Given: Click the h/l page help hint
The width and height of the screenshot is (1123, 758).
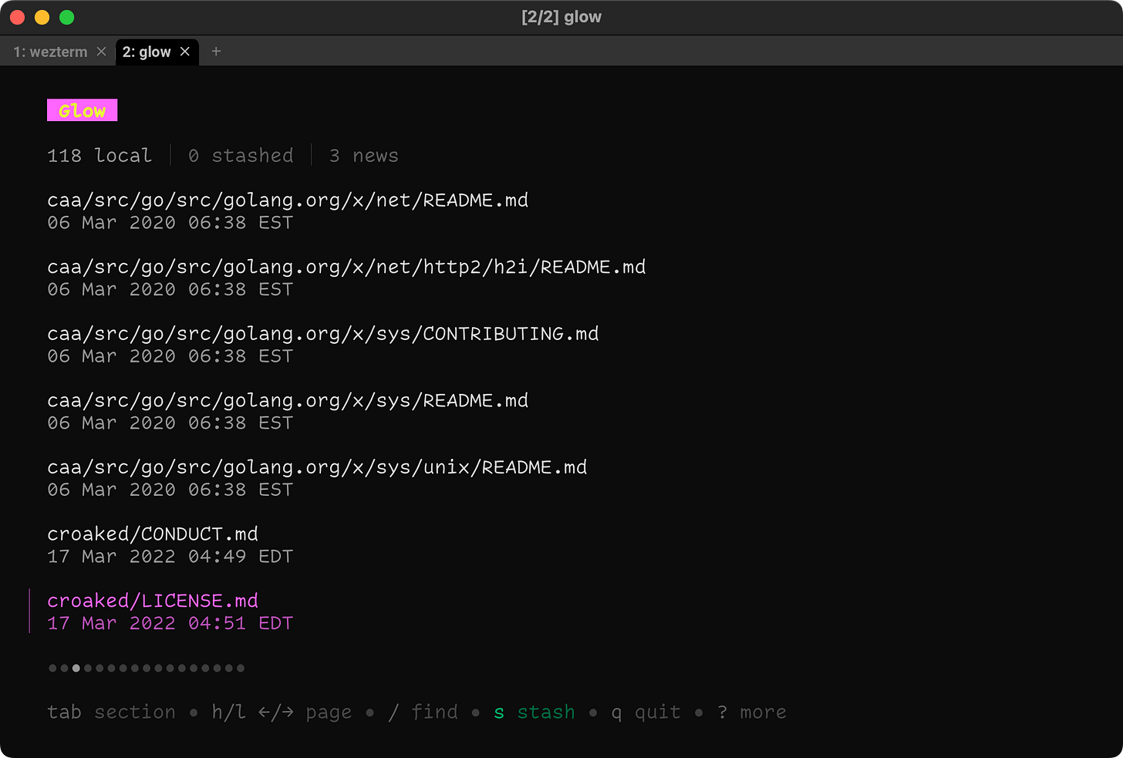Looking at the screenshot, I should [x=282, y=713].
